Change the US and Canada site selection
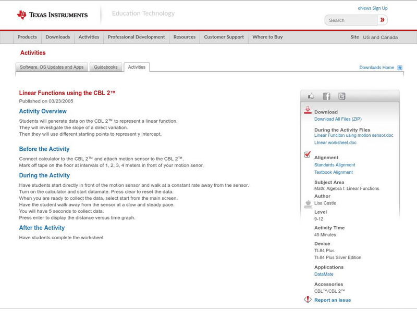Screen dimensions: 417x311 click(x=381, y=37)
